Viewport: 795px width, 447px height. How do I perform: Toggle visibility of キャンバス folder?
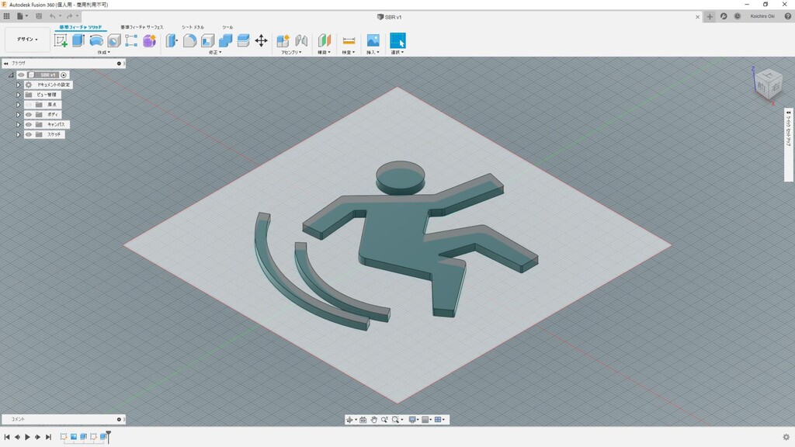coord(29,124)
